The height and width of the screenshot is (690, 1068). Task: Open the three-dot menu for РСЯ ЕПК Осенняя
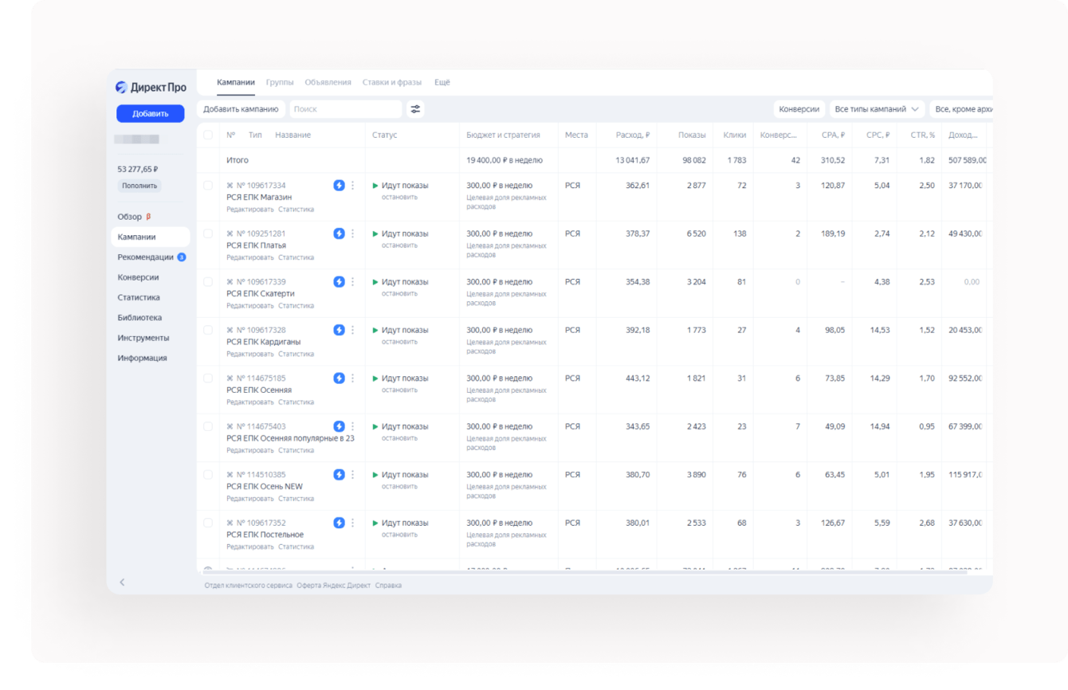352,378
